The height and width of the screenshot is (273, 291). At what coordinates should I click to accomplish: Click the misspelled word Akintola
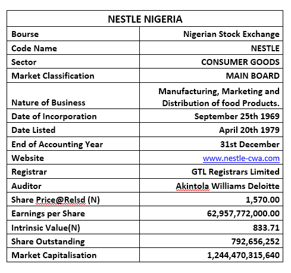point(192,186)
